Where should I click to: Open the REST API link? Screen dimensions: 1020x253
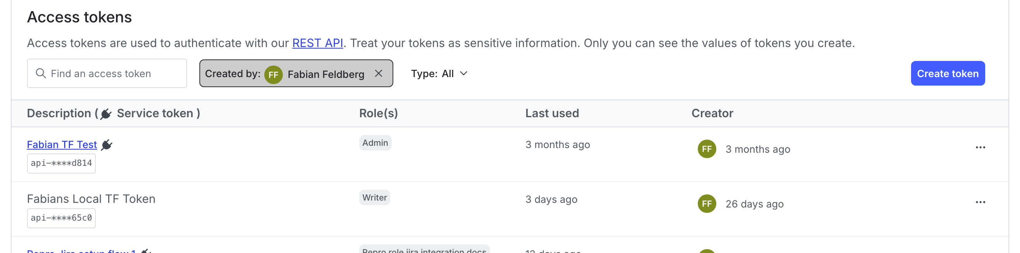(317, 43)
